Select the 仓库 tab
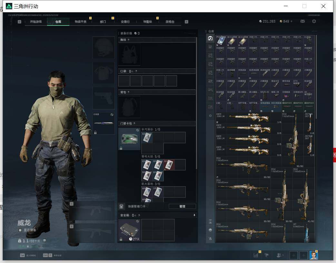Image resolution: width=336 pixels, height=263 pixels. pyautogui.click(x=58, y=22)
